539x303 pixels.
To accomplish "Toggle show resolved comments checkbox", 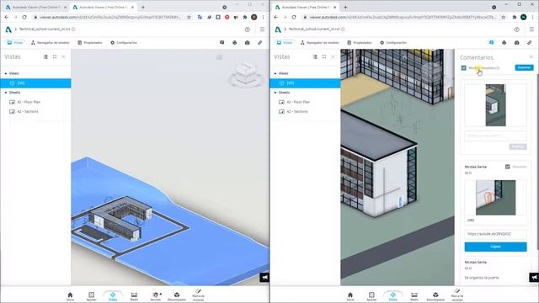I will (x=464, y=68).
